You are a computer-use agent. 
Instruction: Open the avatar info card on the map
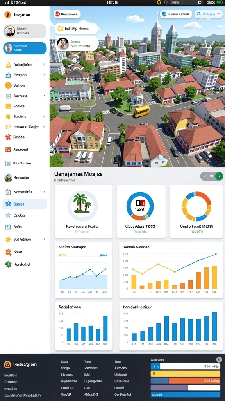77,43
